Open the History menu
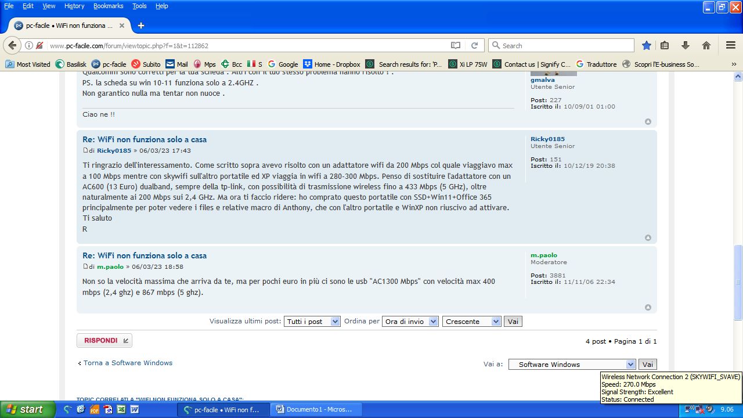743x418 pixels. 74,6
